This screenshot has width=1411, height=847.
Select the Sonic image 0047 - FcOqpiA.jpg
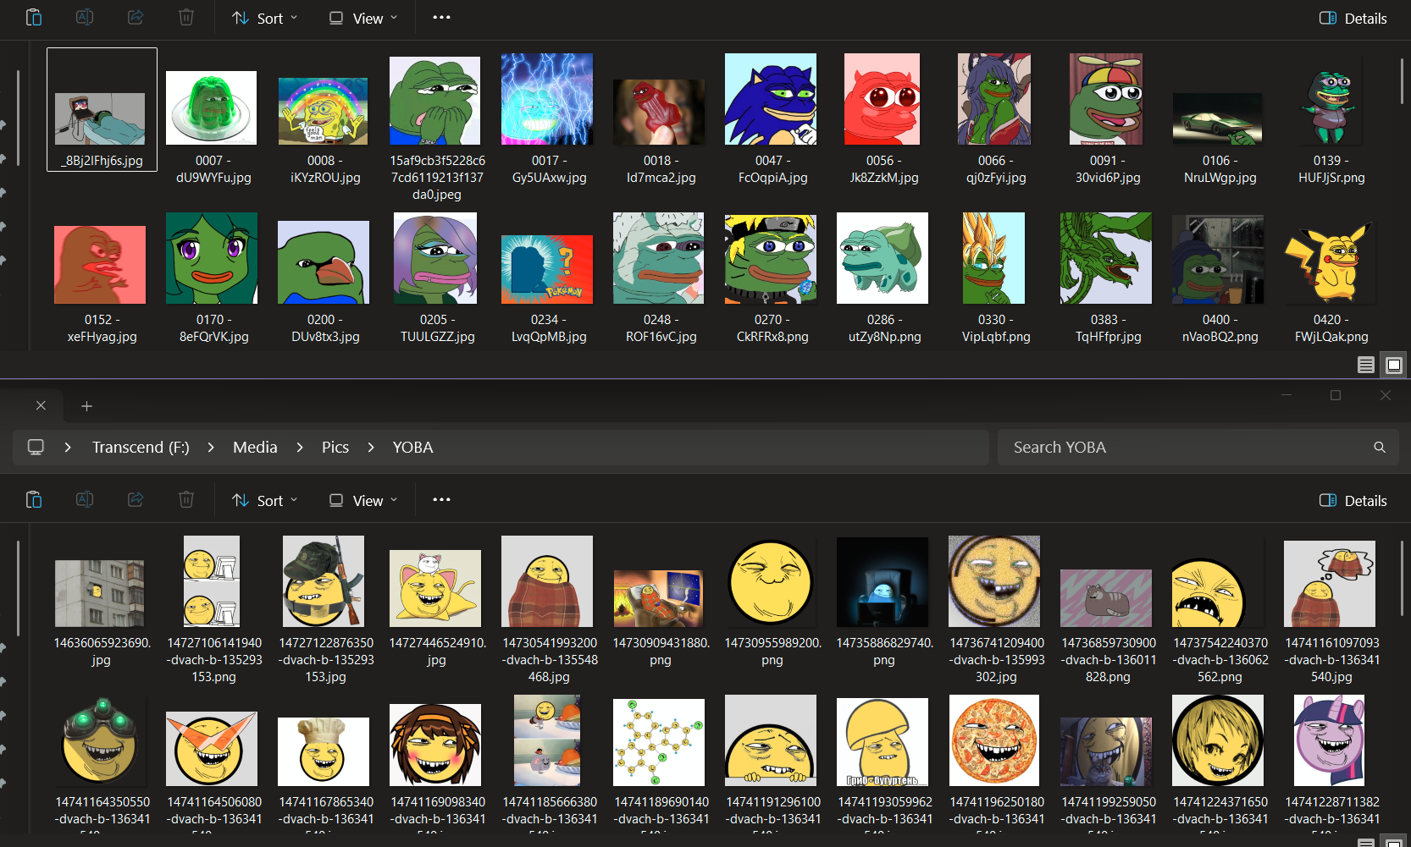(771, 99)
